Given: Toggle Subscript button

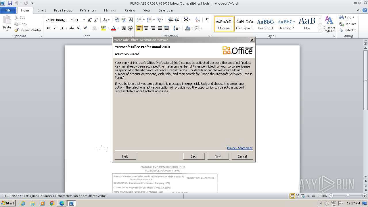Looking at the screenshot, I should point(79,28).
